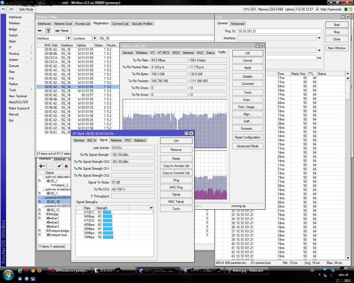
Task: Select the 2G_1 wireless interface icon
Action: 48,181
